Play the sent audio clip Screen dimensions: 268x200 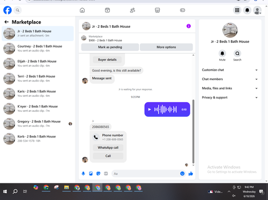(150, 110)
